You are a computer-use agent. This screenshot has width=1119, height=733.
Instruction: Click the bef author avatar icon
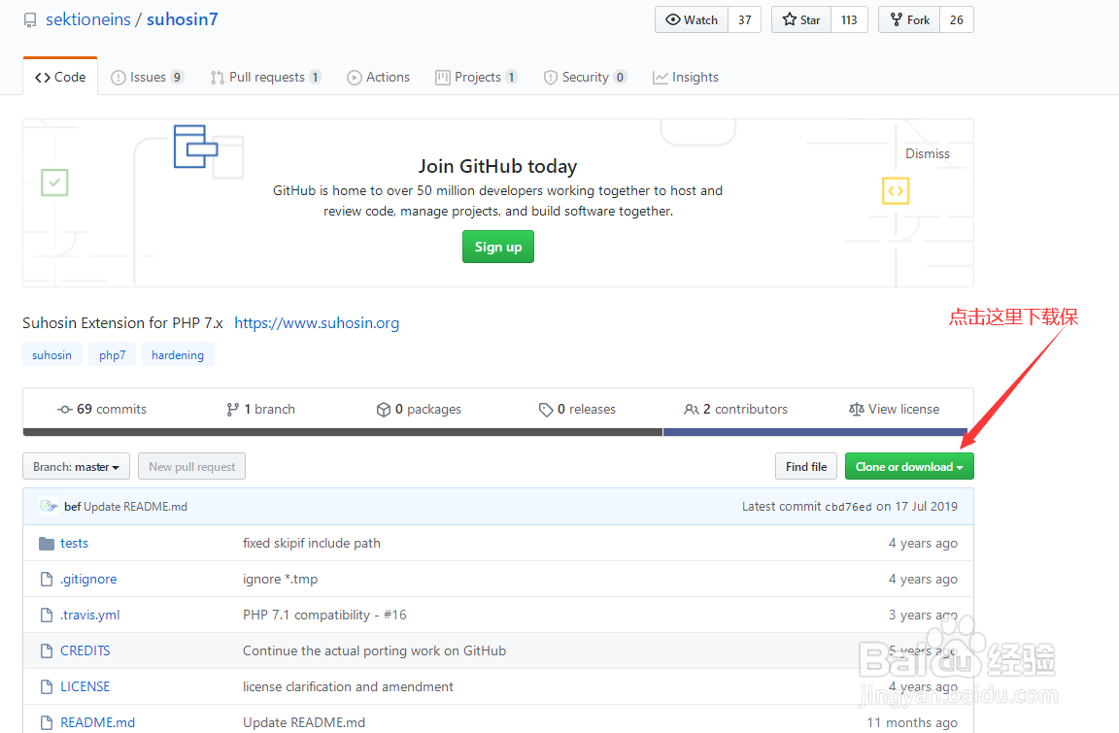coord(49,506)
